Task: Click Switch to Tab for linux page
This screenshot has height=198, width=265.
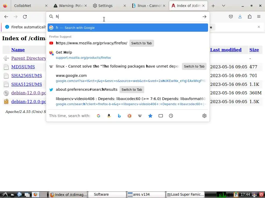Action: (194, 67)
